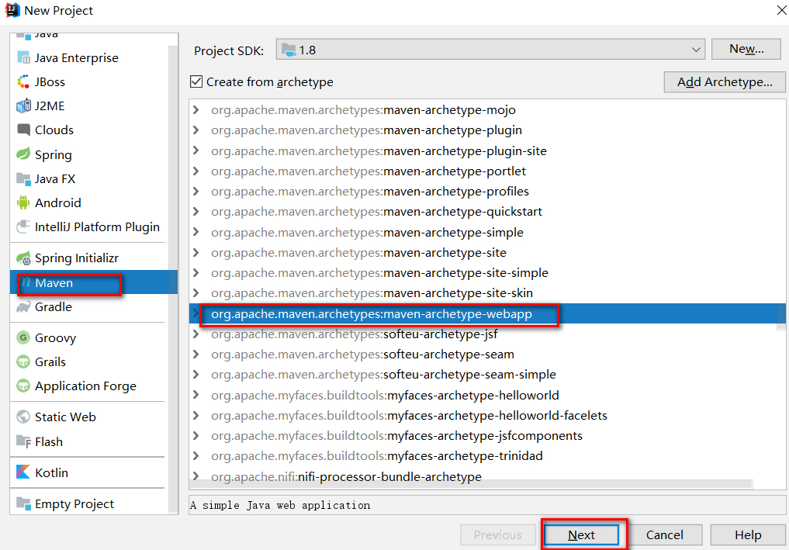Expand the myfaces-archetype-trinidad entry
Viewport: 789px width, 550px height.
tap(196, 456)
